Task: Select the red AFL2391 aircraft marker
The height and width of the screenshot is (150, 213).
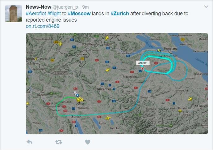Action: pyautogui.click(x=142, y=68)
